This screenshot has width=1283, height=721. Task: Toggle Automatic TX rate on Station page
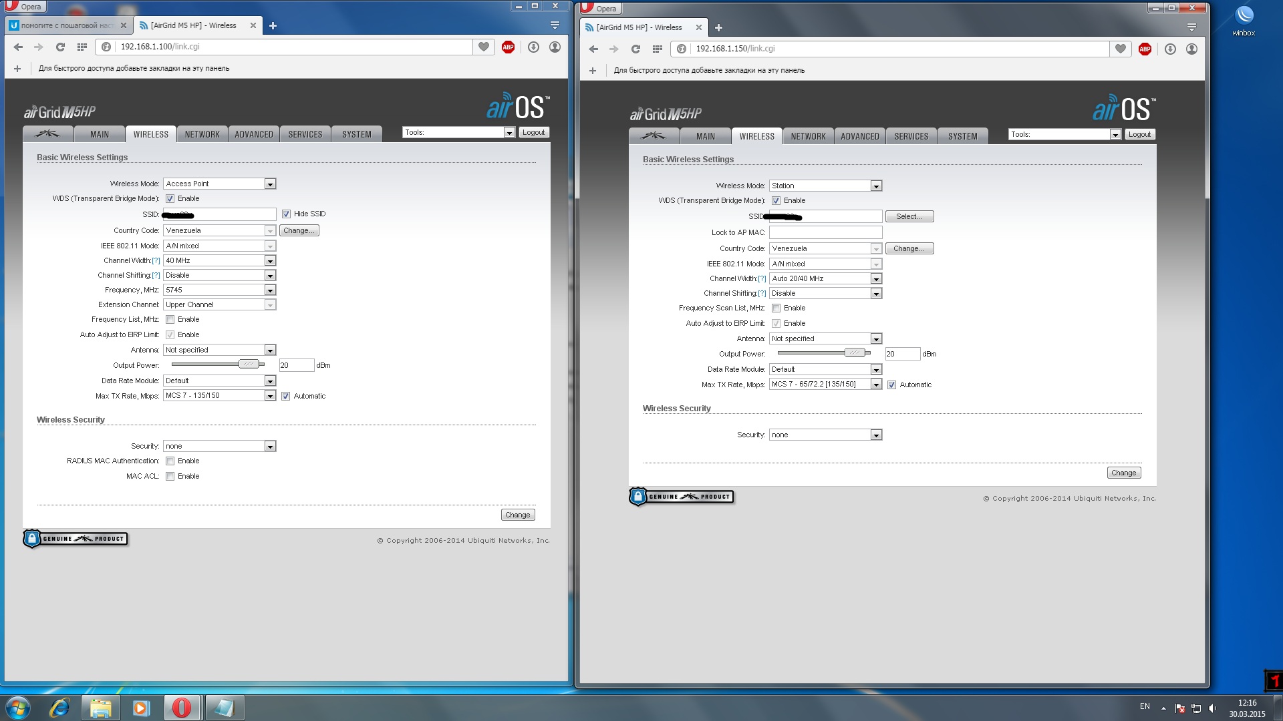tap(891, 385)
